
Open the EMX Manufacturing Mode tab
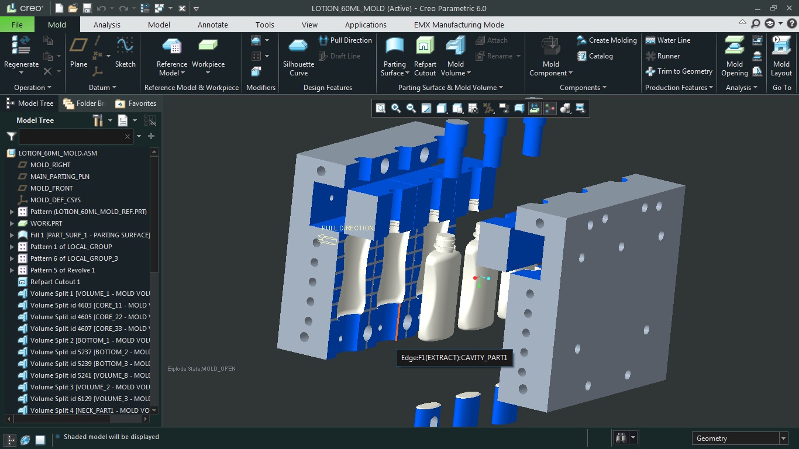point(459,25)
